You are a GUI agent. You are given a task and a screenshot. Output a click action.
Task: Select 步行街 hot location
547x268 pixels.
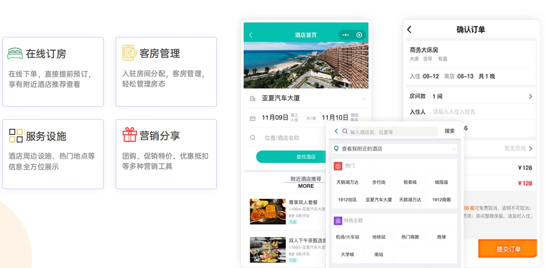tap(379, 182)
